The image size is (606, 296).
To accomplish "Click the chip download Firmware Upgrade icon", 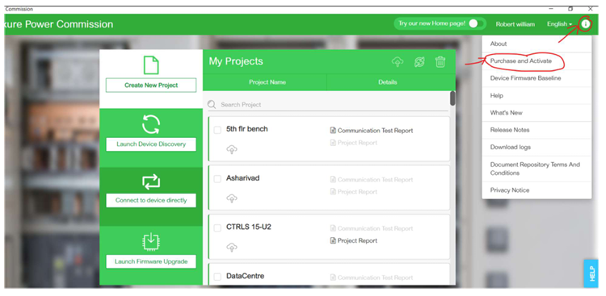I will 151,242.
